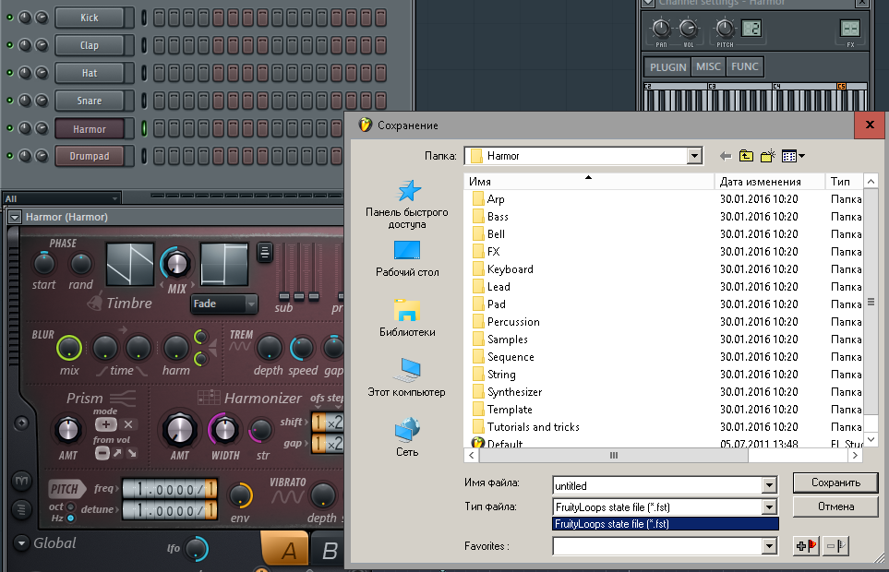Click the vertical scrollbar down arrow

[x=871, y=439]
